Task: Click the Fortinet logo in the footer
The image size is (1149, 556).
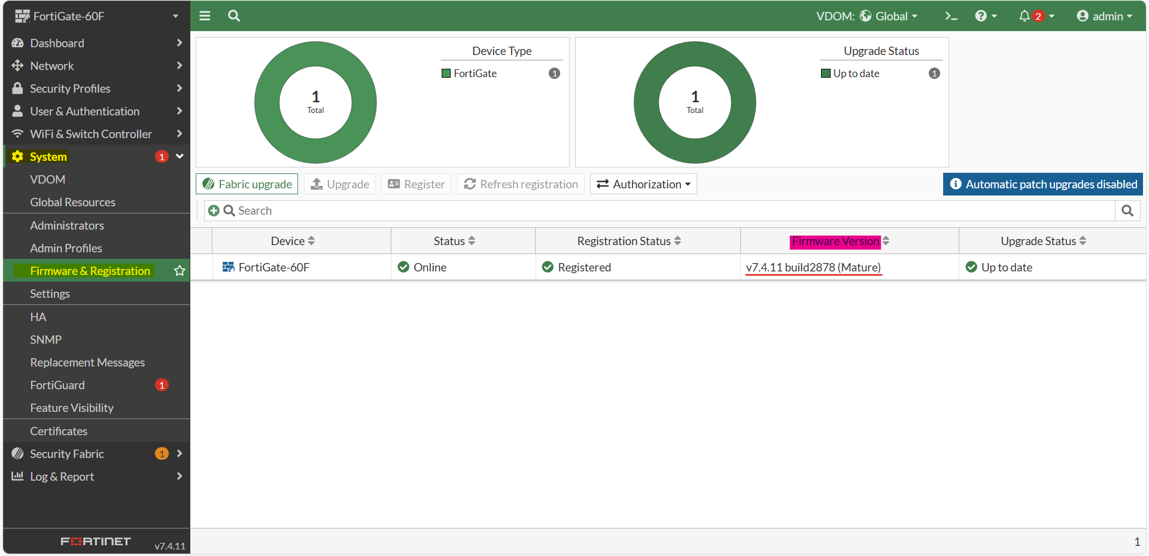Action: click(96, 541)
